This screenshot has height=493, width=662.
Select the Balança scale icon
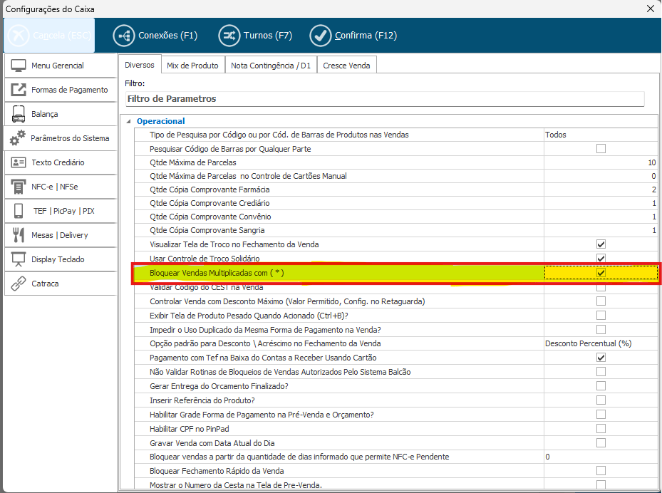point(19,114)
